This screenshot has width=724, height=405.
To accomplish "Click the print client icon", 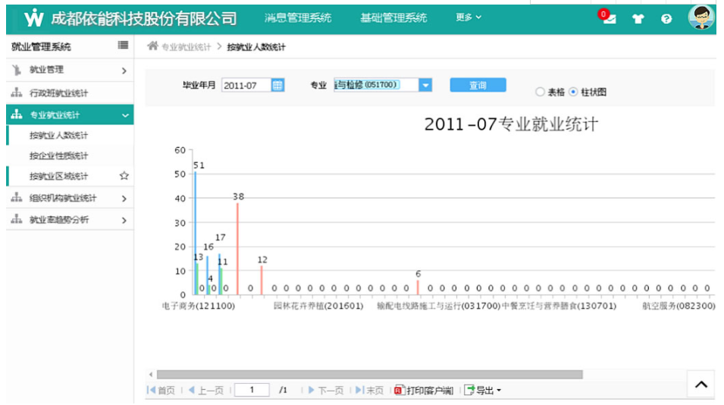I will click(x=400, y=391).
